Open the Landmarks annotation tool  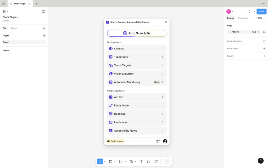pyautogui.click(x=137, y=122)
